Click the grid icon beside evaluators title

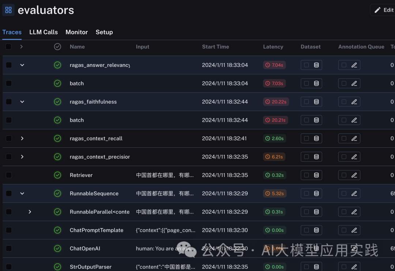tap(8, 10)
